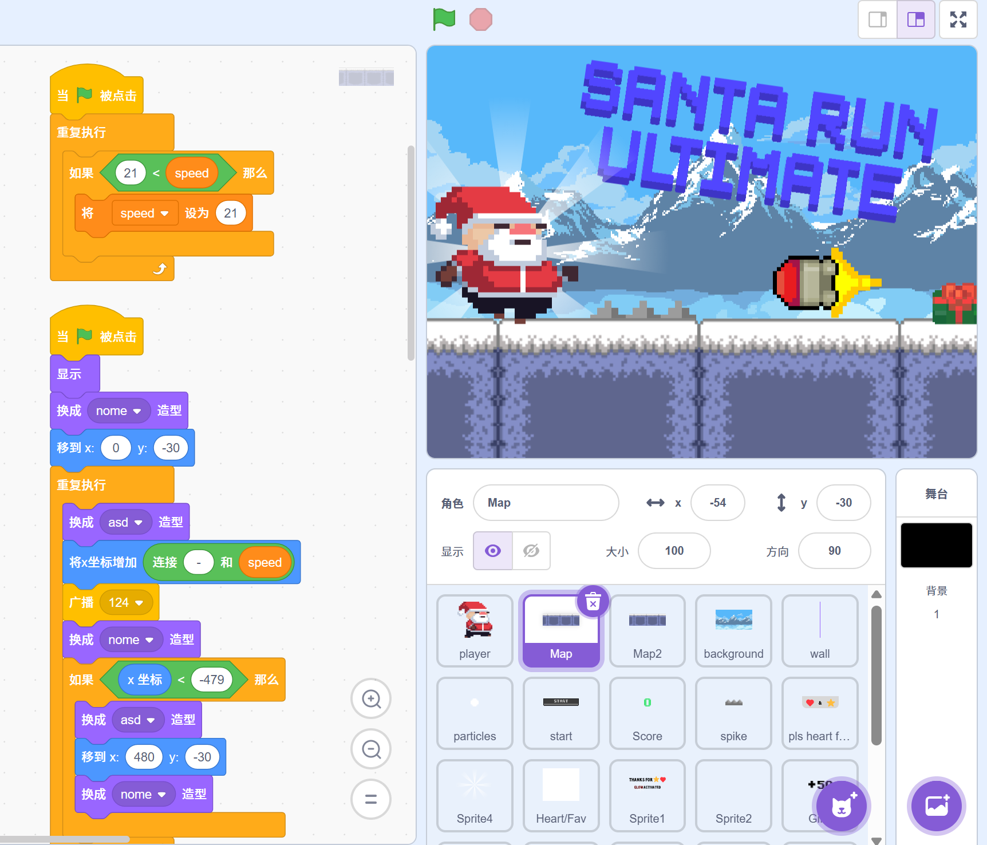
Task: Select the background sprite thumbnail
Action: click(x=733, y=631)
